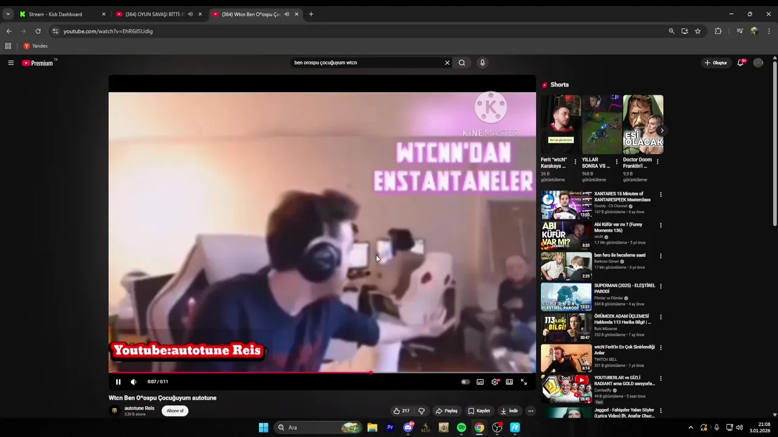The image size is (778, 437).
Task: Open options for Doctor Doom short
Action: (x=657, y=162)
